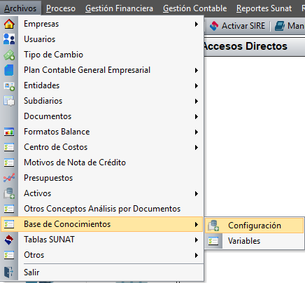
Task: Click the exit door icon beside Salir
Action: [9, 272]
